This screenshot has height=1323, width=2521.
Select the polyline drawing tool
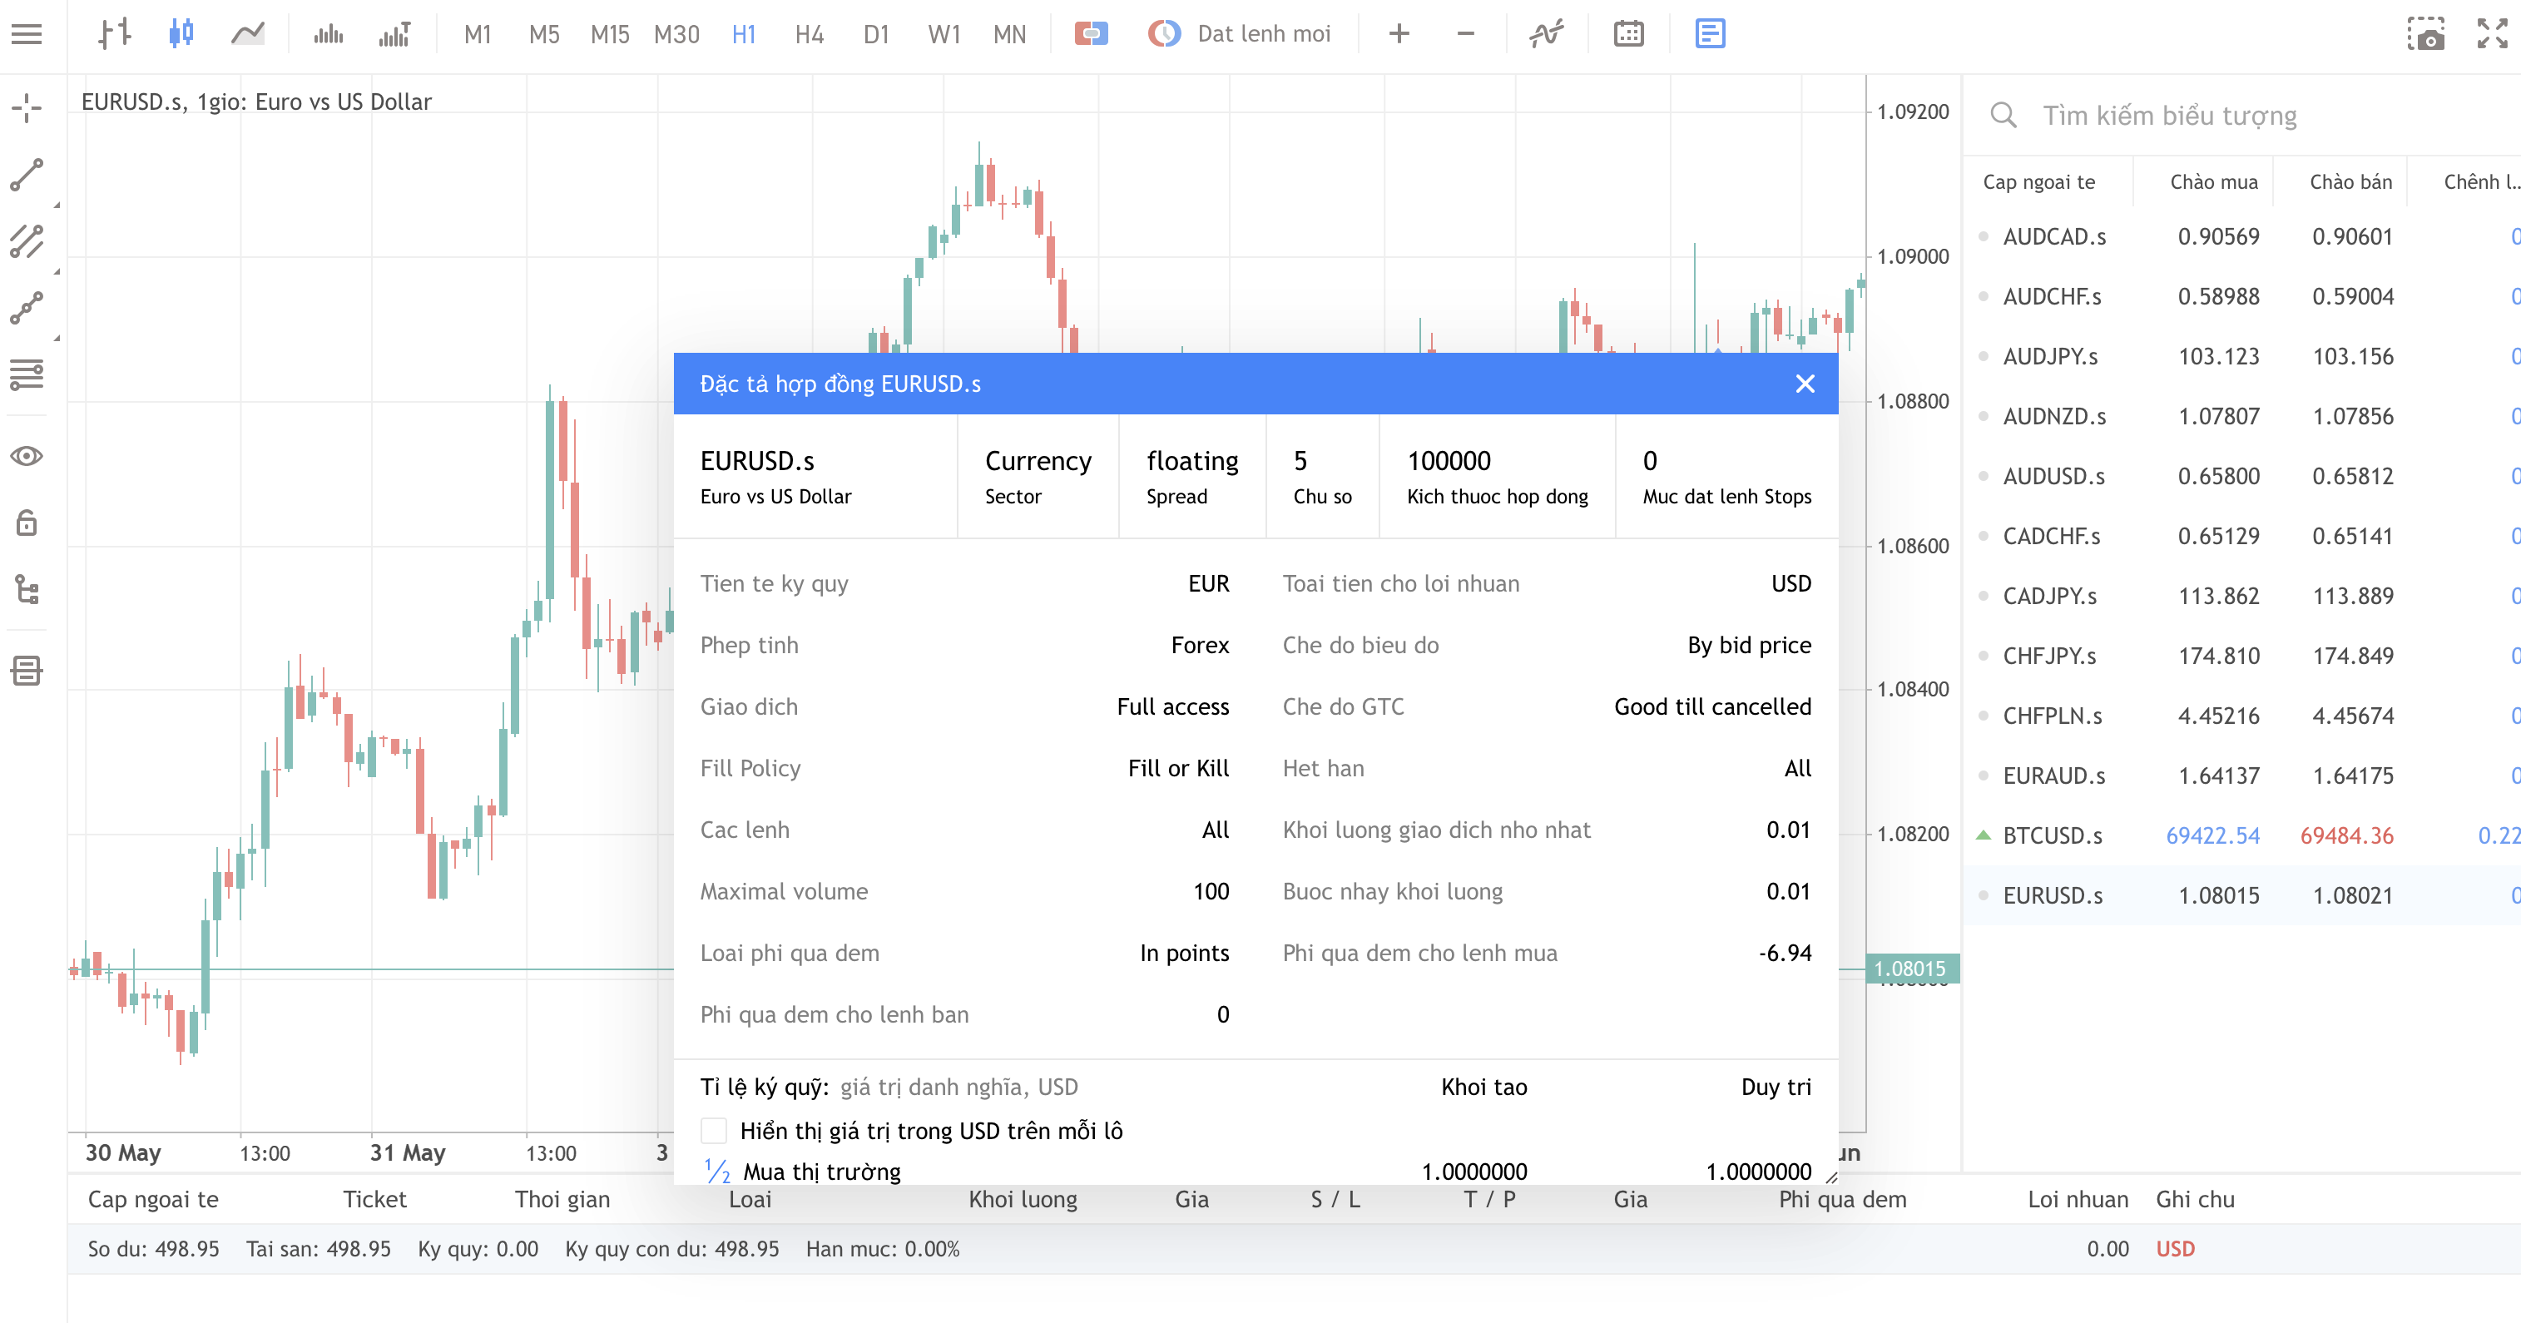(27, 308)
